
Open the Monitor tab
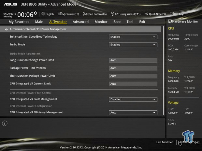pos(101,22)
